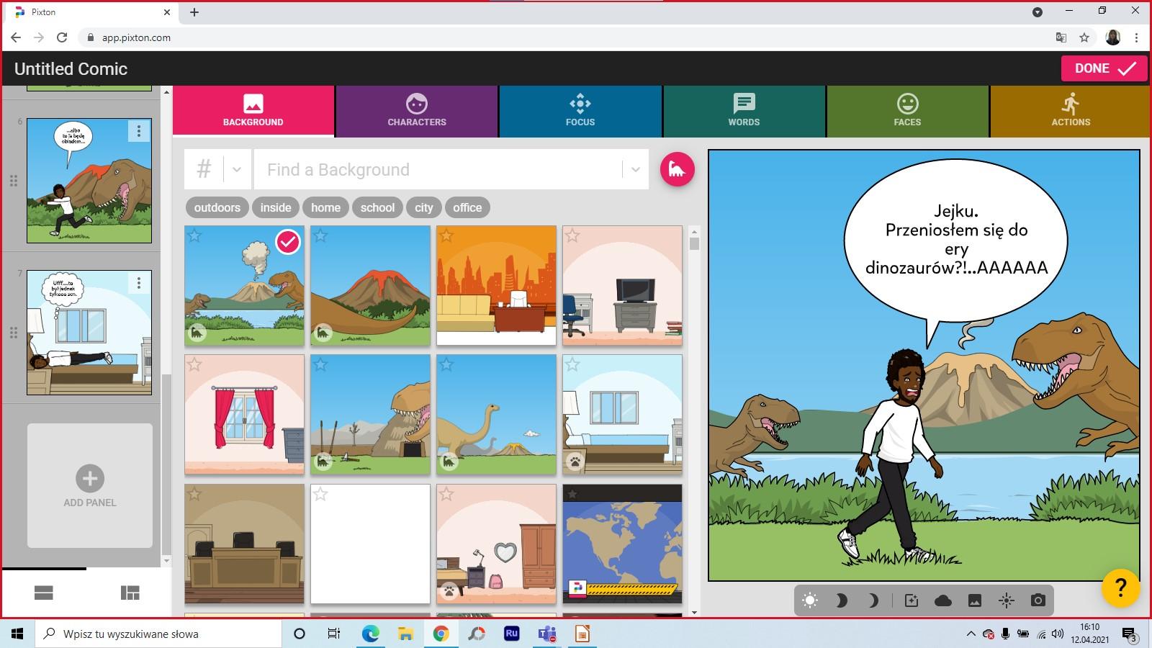Choose the world map background thumbnail
The width and height of the screenshot is (1152, 648).
pyautogui.click(x=622, y=544)
